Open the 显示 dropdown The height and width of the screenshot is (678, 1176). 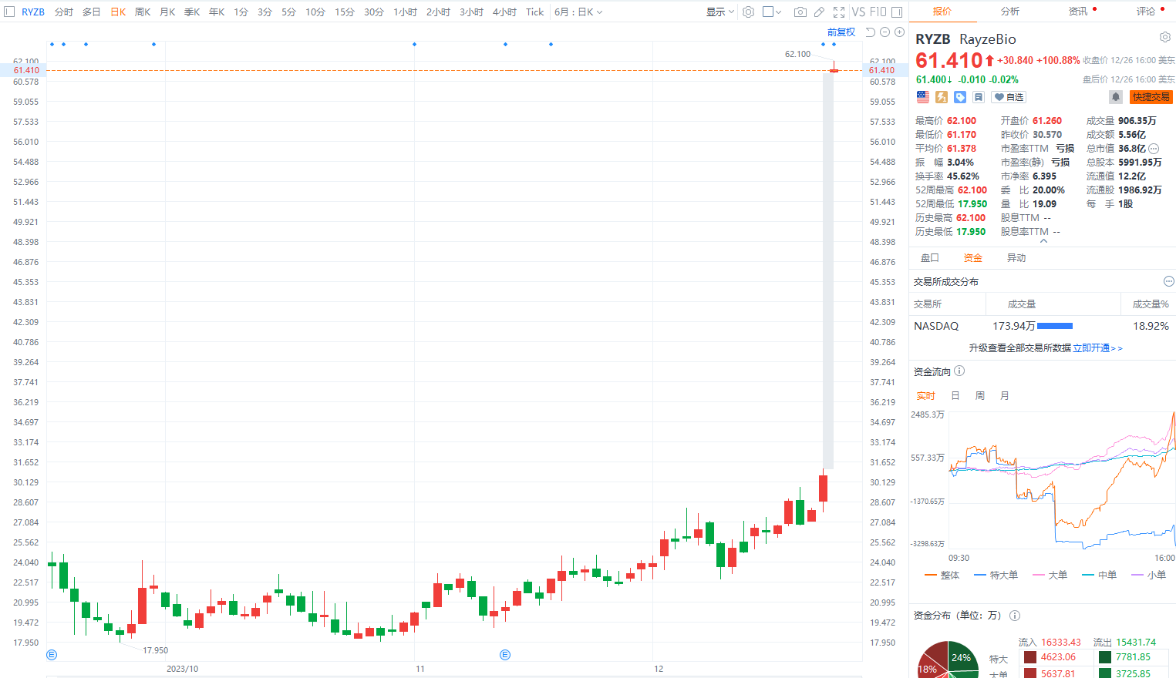[719, 12]
